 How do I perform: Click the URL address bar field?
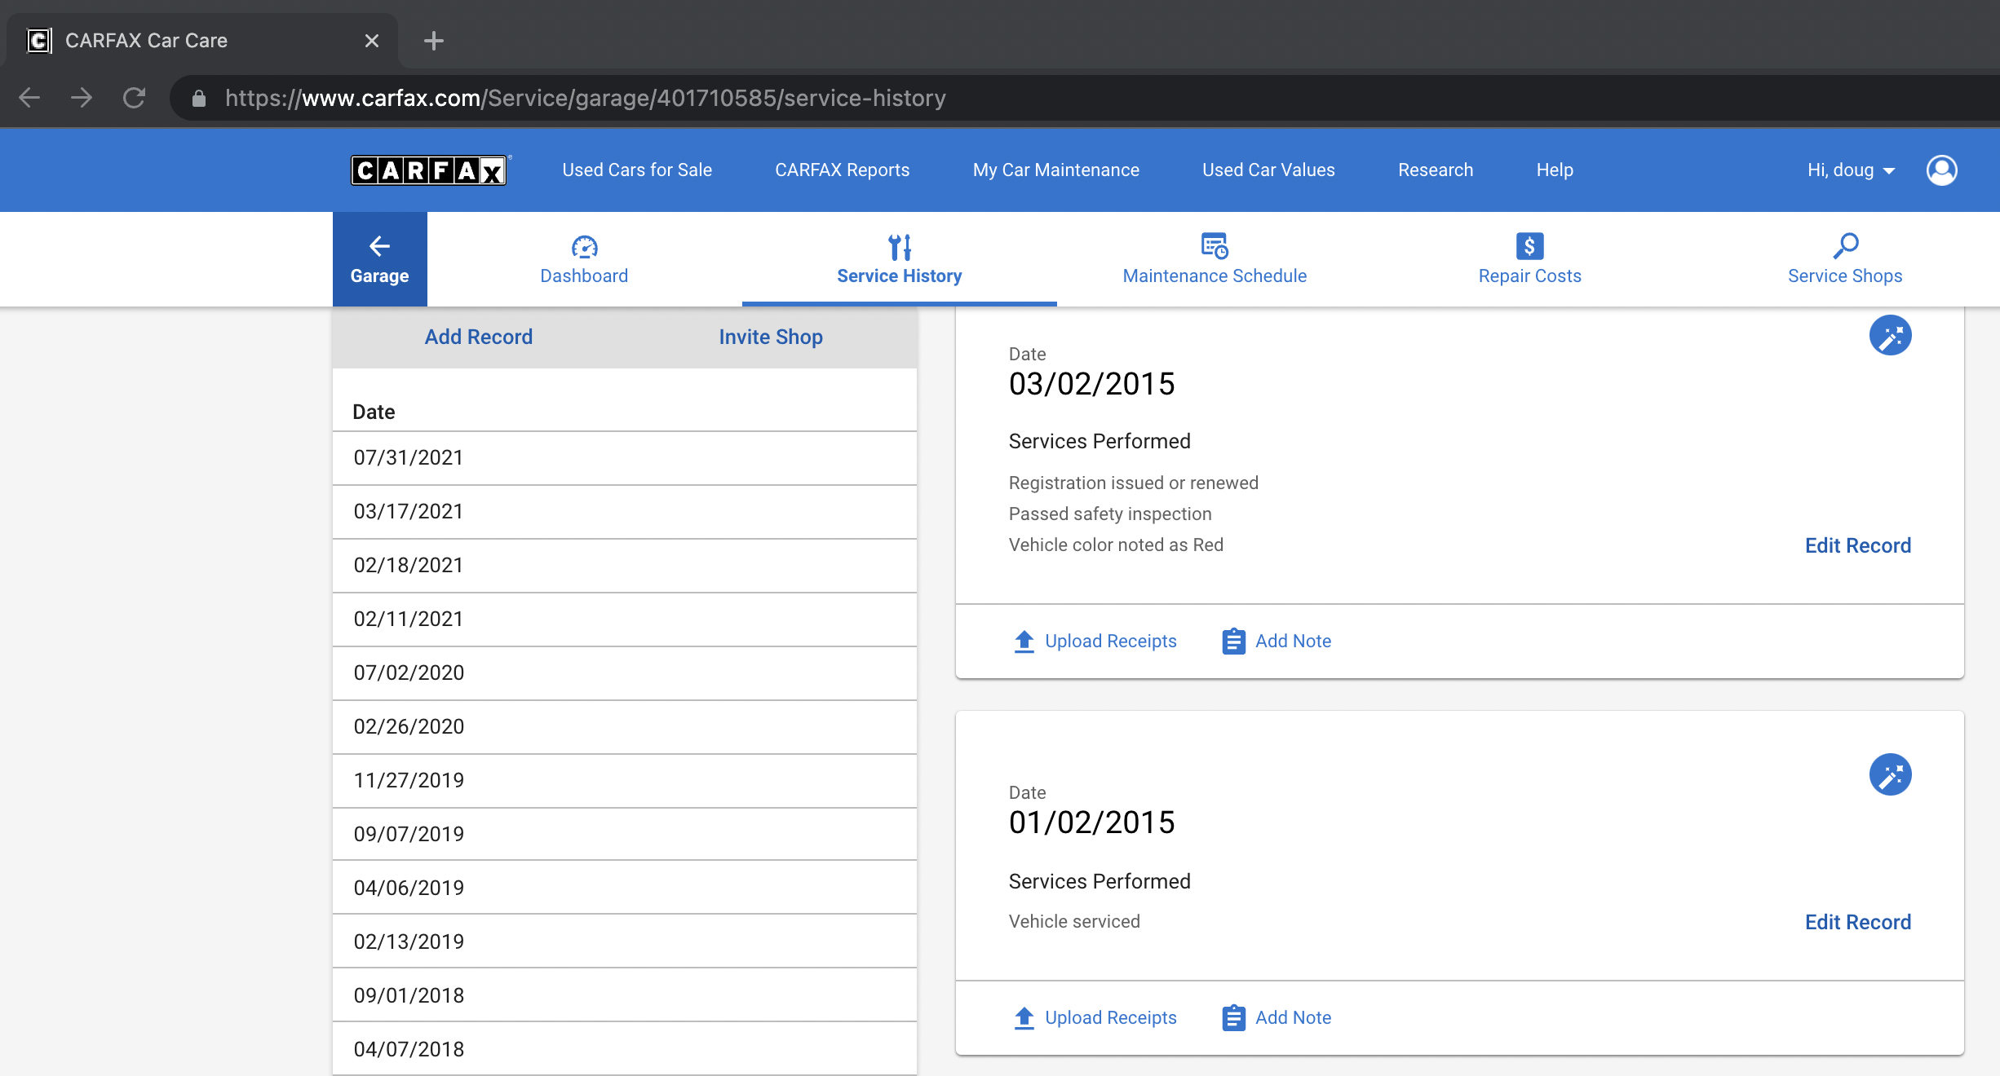(x=1085, y=99)
